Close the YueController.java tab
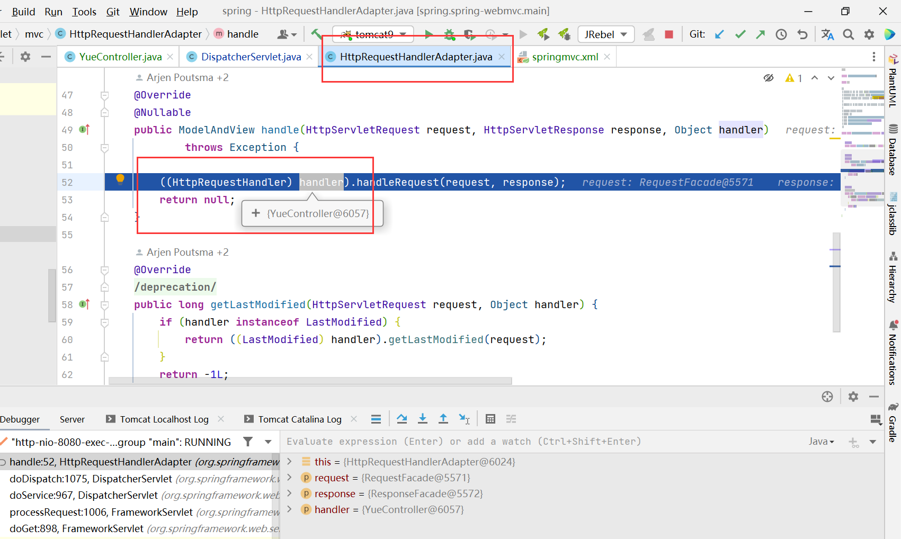 click(x=170, y=57)
